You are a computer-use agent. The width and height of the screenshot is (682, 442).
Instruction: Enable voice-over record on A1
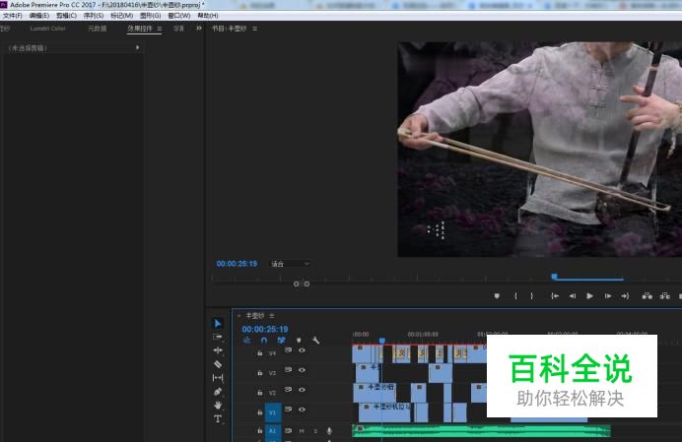coord(329,431)
